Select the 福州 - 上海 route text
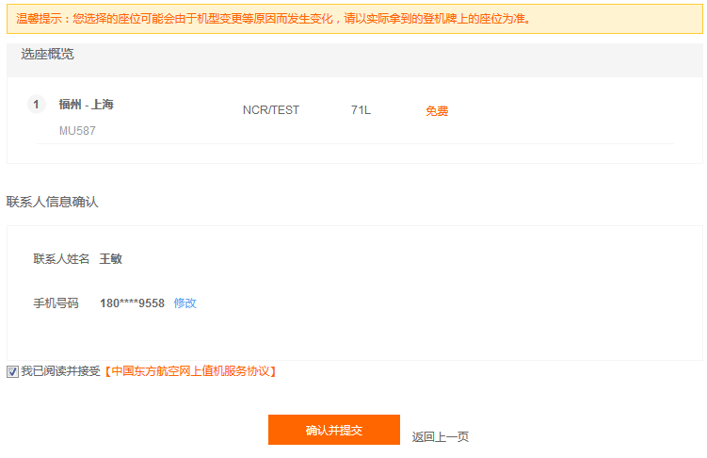 86,105
